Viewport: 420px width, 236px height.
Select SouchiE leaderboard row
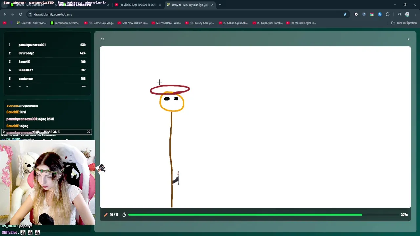click(x=47, y=62)
